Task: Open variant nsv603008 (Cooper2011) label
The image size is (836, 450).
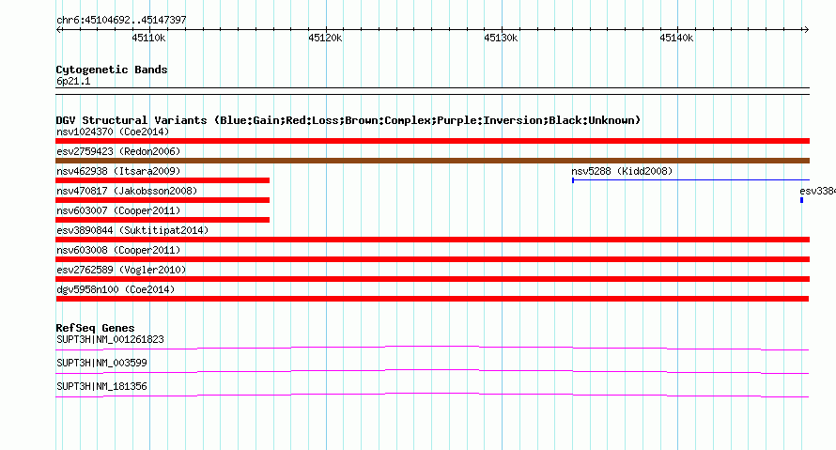Action: pos(118,250)
